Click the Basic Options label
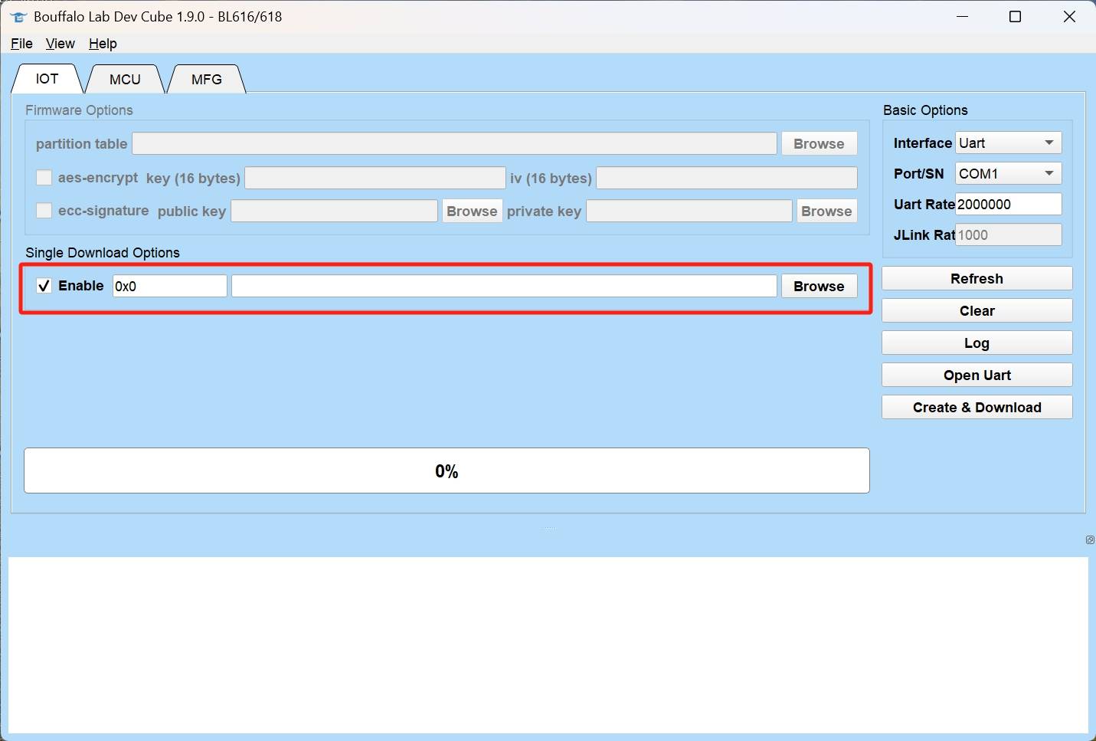The width and height of the screenshot is (1096, 741). (925, 110)
